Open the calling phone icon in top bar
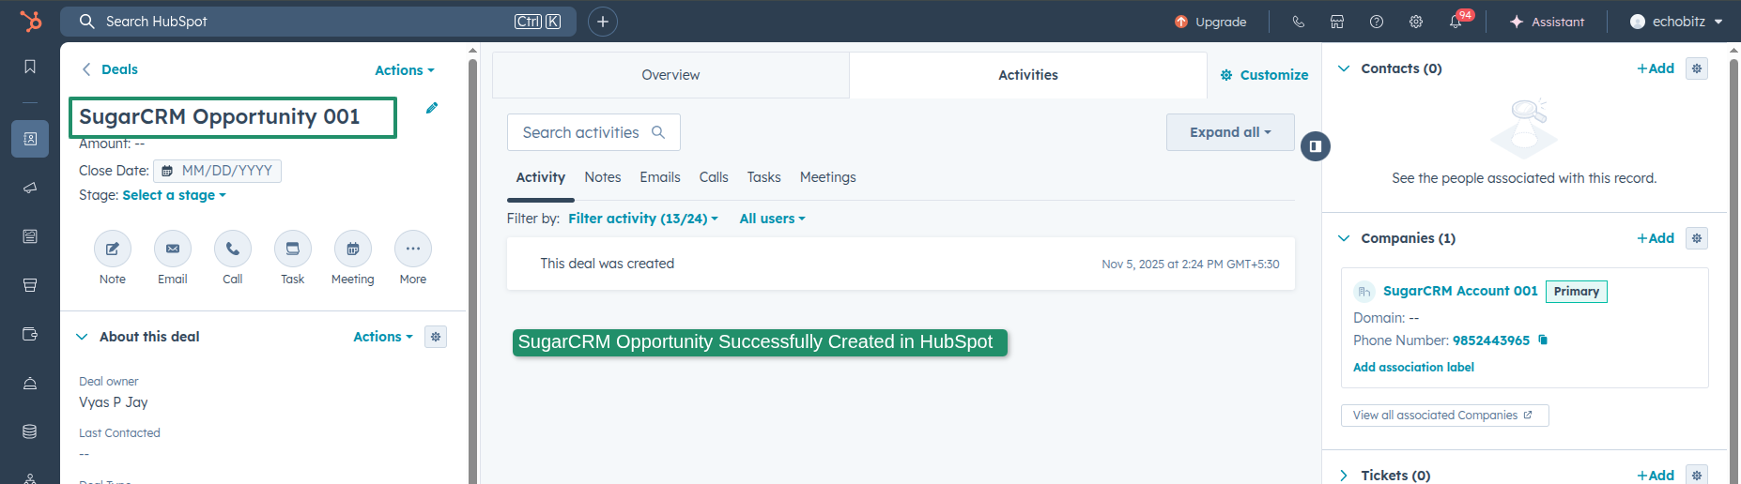Screen dimensions: 1741x484 tap(1298, 22)
